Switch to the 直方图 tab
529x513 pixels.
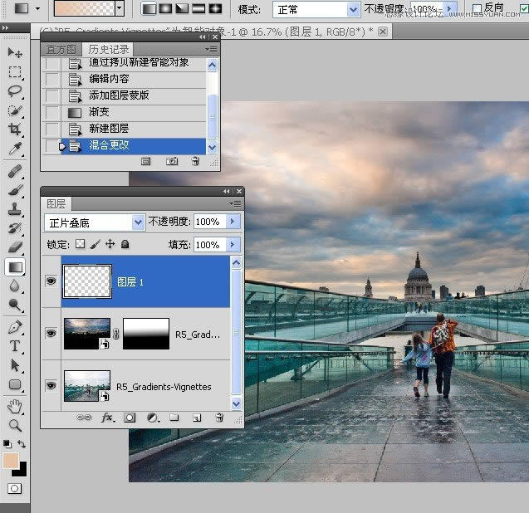(x=61, y=50)
